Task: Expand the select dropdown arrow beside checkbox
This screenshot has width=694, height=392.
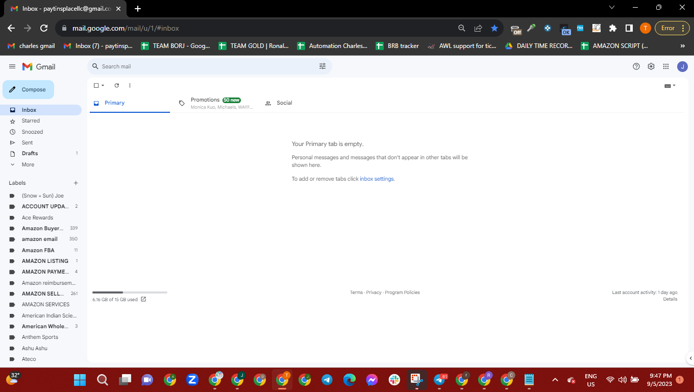Action: [103, 85]
